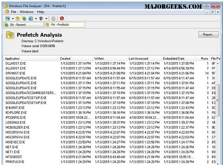The width and height of the screenshot is (223, 165).
Task: Click Written cell 1/13/2015 1:24:27 PM
Action: [x=110, y=142]
